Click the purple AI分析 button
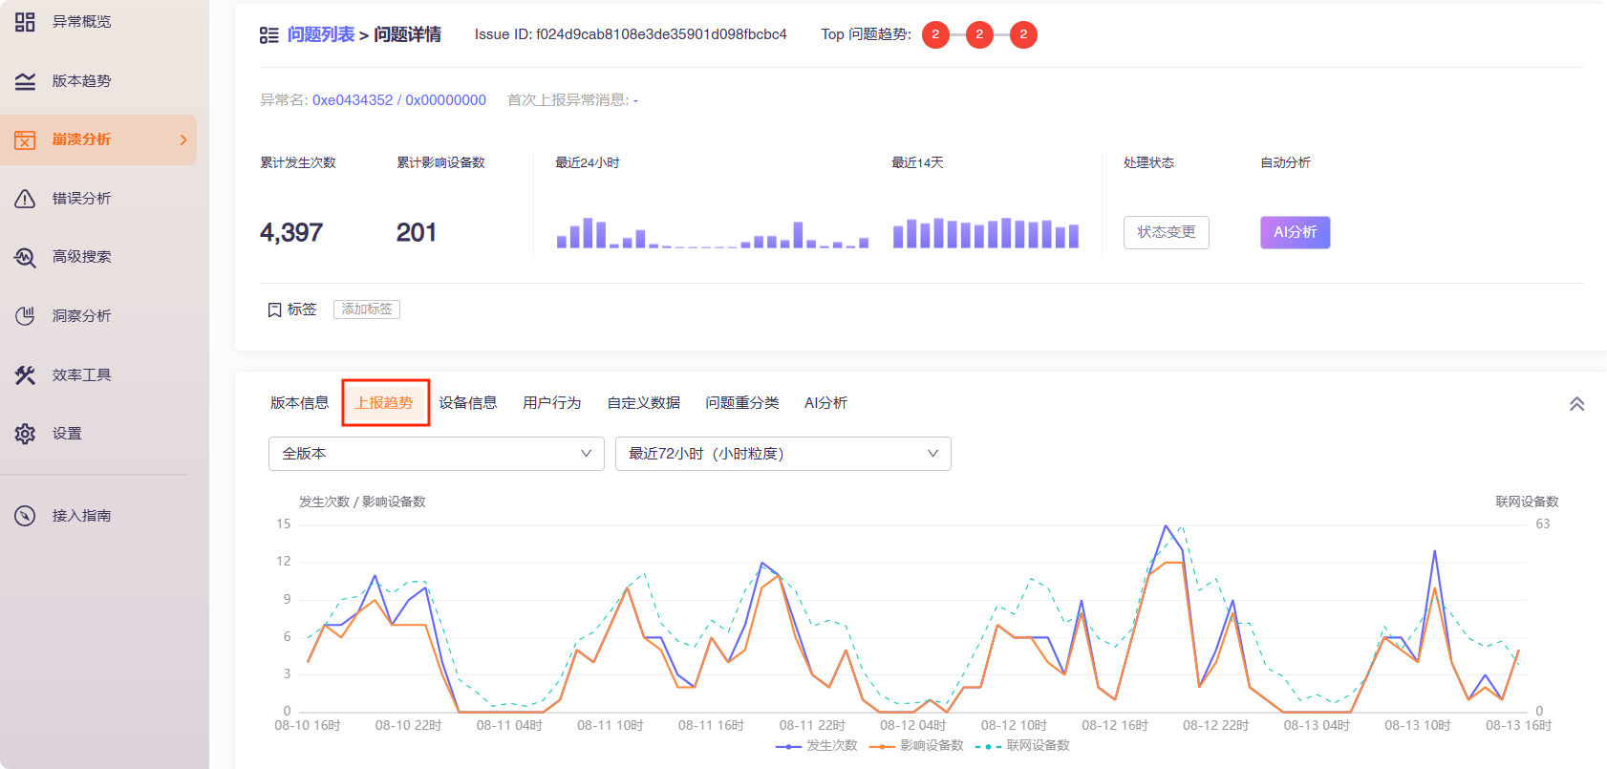Image resolution: width=1607 pixels, height=769 pixels. click(x=1295, y=232)
